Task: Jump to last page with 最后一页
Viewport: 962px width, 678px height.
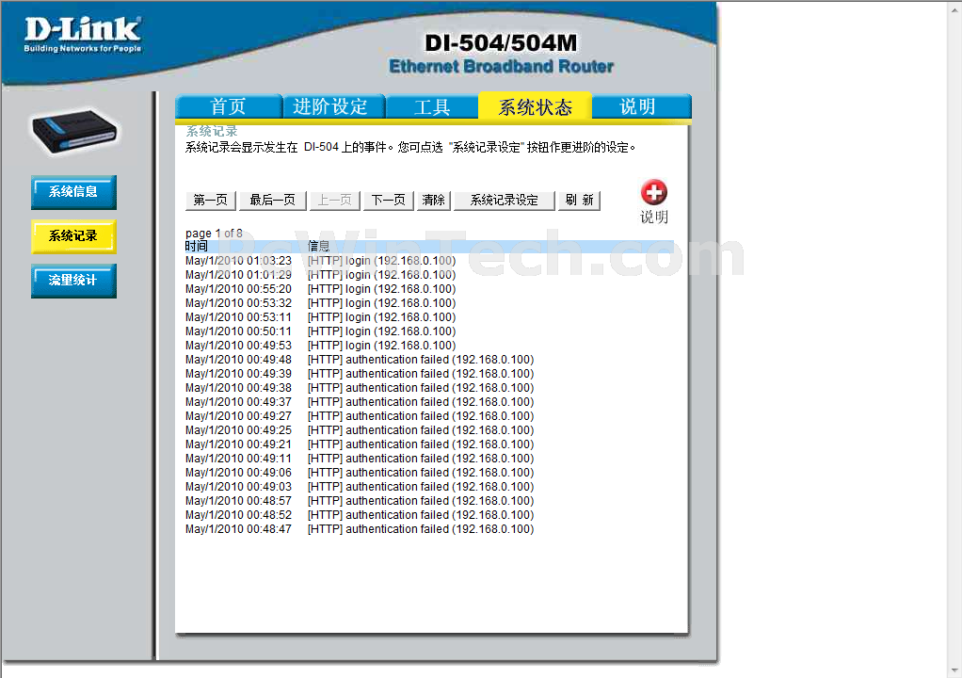Action: [x=272, y=200]
